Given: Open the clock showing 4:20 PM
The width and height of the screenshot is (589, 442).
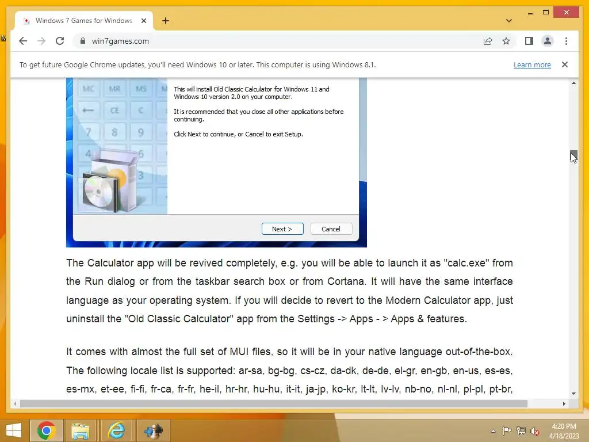Looking at the screenshot, I should pyautogui.click(x=564, y=431).
